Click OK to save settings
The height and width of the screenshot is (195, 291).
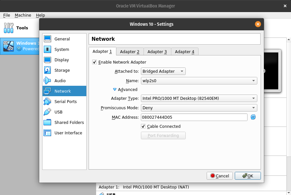pos(248,176)
